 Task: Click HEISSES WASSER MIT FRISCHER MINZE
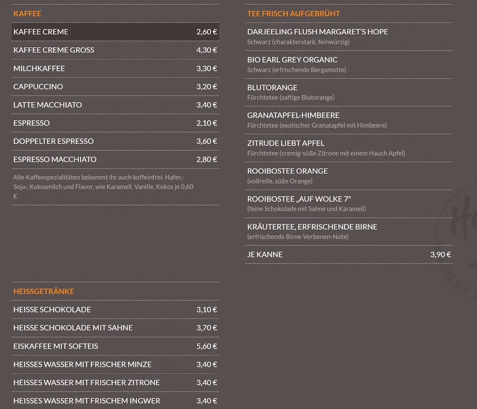click(x=115, y=364)
